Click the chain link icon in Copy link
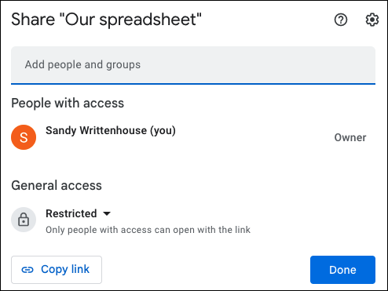This screenshot has width=388, height=291. (27, 270)
